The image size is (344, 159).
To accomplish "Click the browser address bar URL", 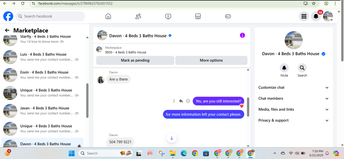I will (x=75, y=4).
